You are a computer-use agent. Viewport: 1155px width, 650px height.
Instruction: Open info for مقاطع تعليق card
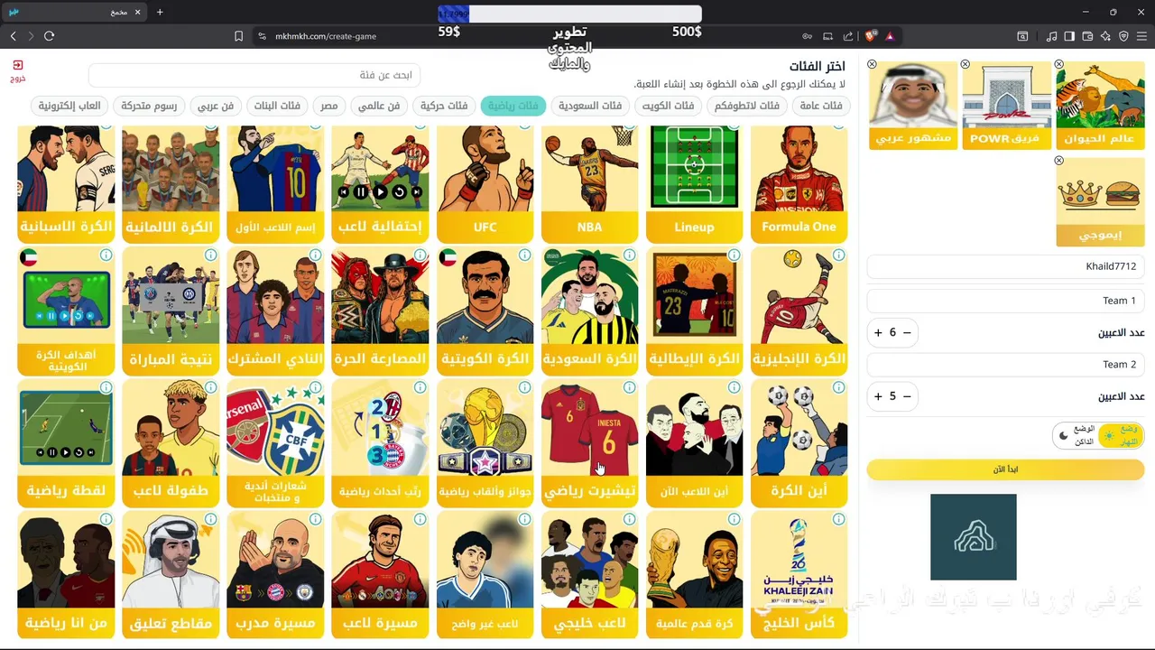pos(211,519)
